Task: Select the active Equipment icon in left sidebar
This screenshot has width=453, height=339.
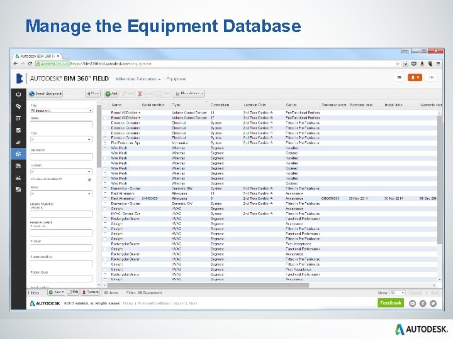Action: pos(18,154)
